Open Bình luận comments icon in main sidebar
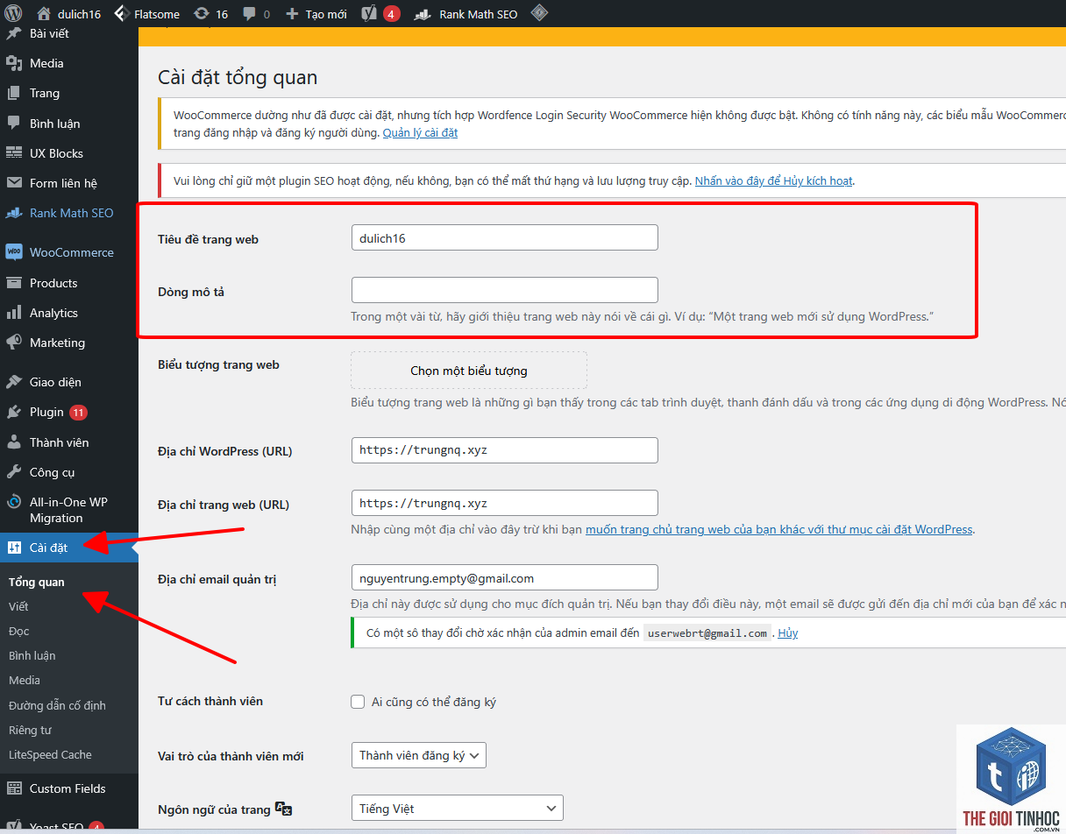 [x=13, y=124]
